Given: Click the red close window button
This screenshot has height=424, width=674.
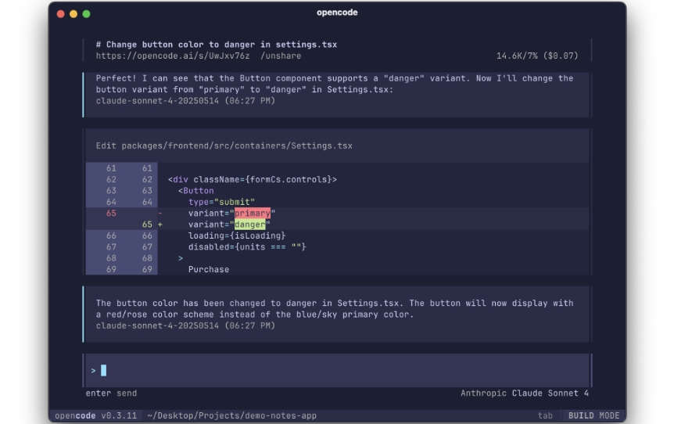Looking at the screenshot, I should 61,14.
